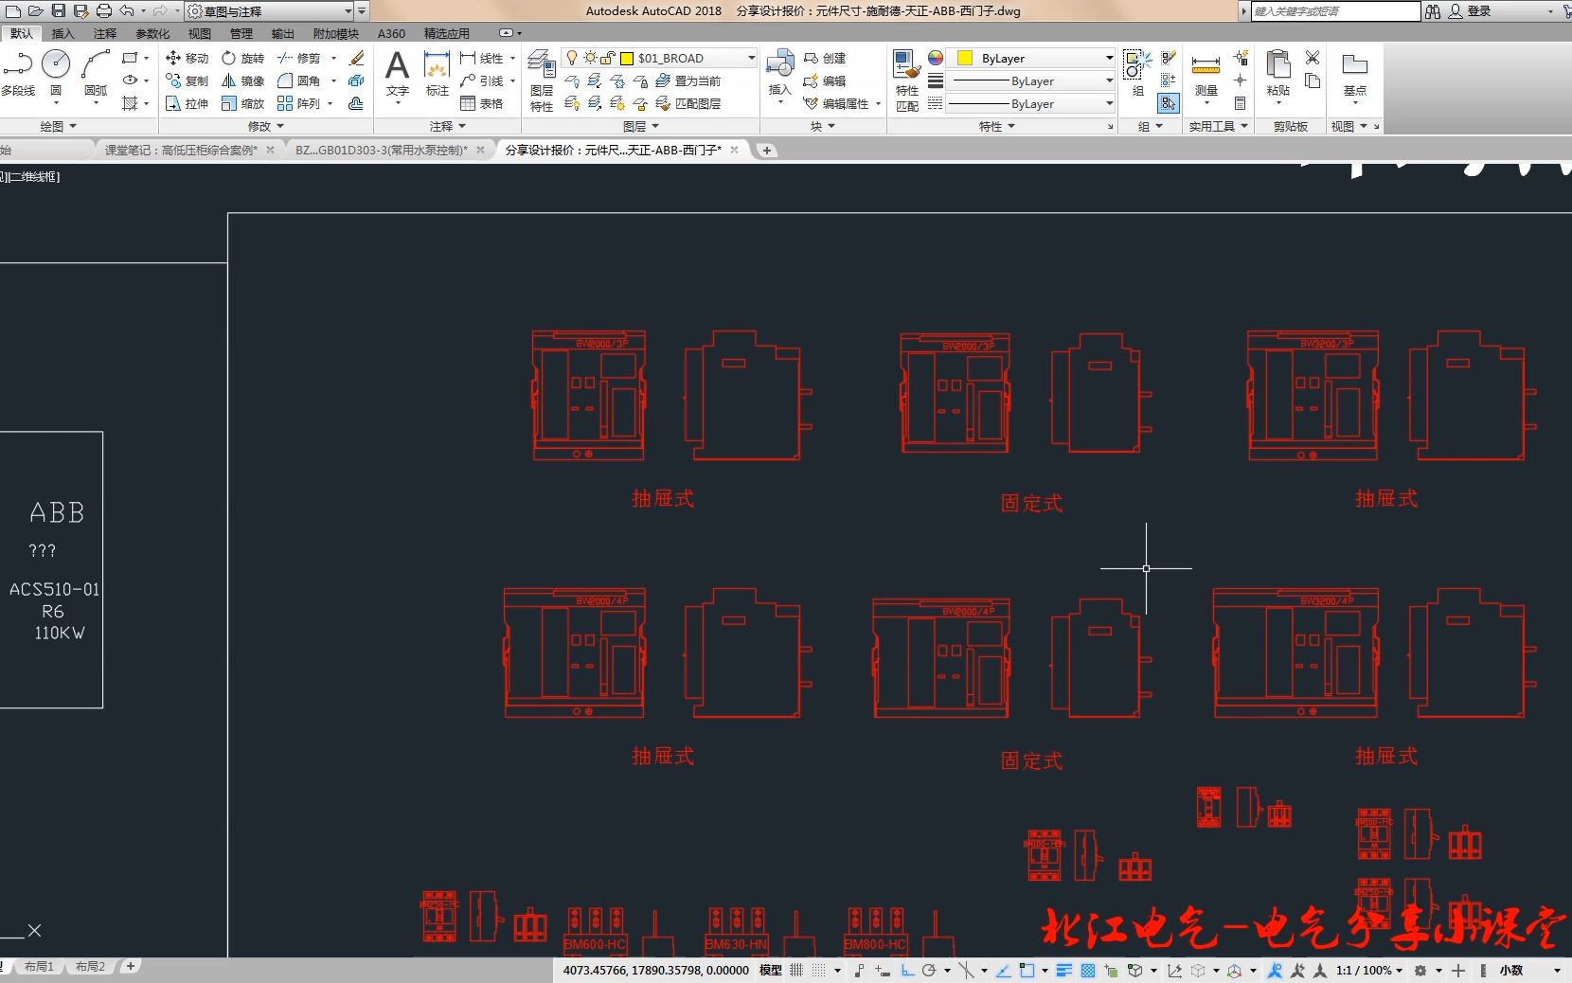1572x983 pixels.
Task: Toggle grid display in status bar
Action: (x=796, y=970)
